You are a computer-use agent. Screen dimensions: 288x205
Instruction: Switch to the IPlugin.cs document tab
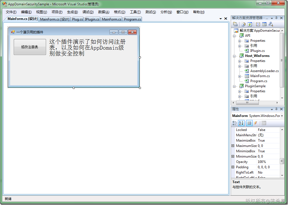click(92, 19)
